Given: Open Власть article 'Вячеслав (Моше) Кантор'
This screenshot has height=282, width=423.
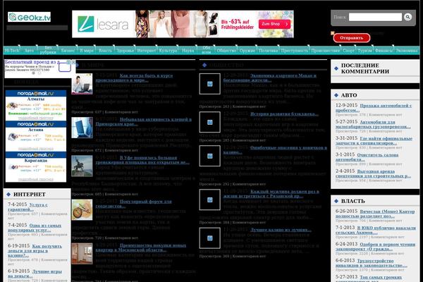Looking at the screenshot, I should pyautogui.click(x=375, y=214).
